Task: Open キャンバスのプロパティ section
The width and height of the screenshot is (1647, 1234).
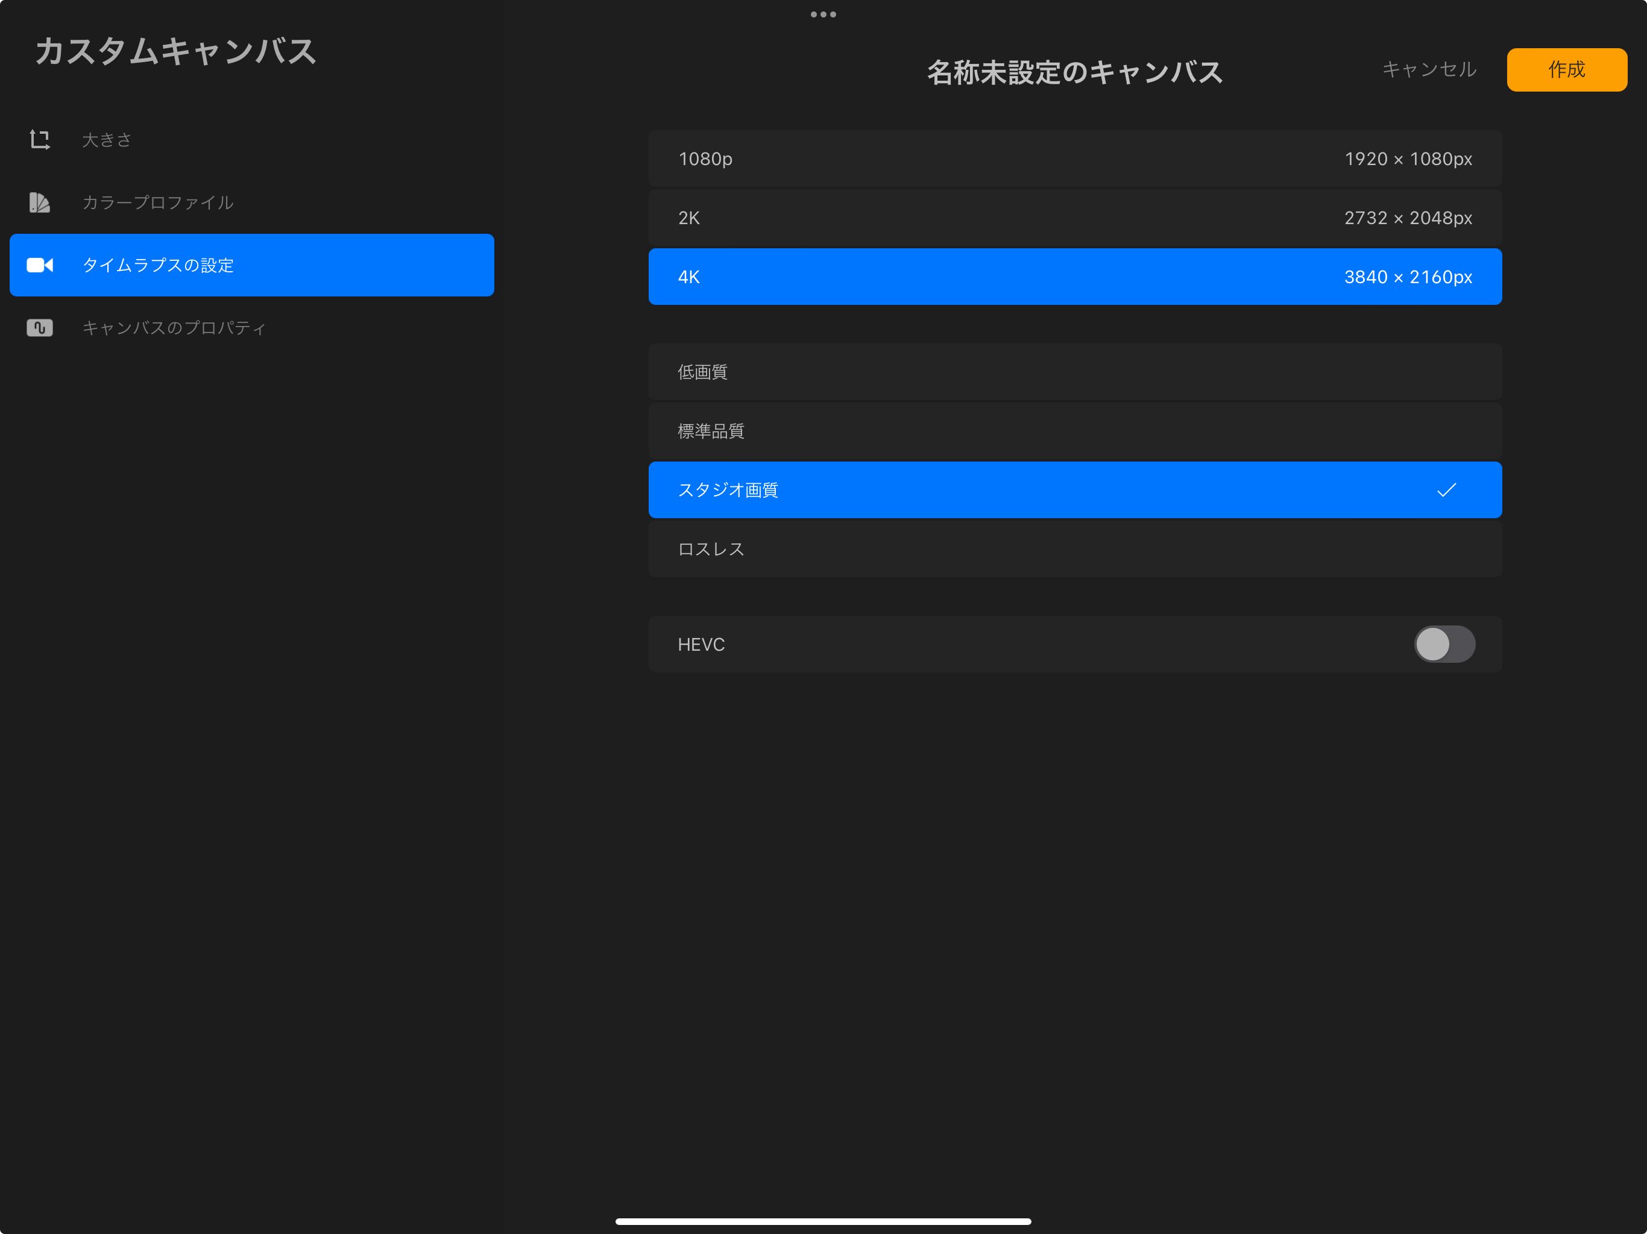Action: (x=174, y=327)
